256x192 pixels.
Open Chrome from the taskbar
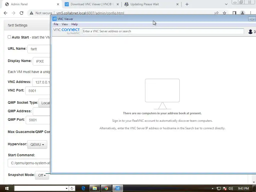click(106, 188)
